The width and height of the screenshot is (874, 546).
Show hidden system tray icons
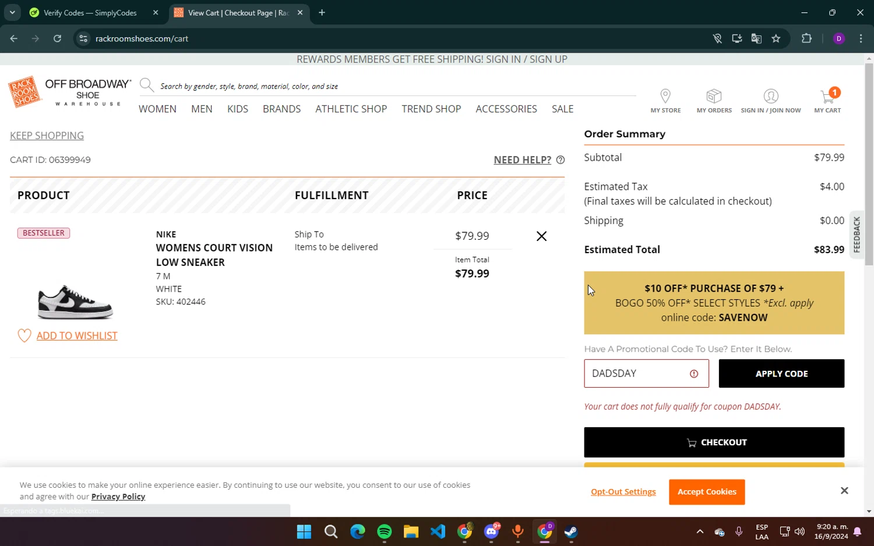tap(700, 531)
